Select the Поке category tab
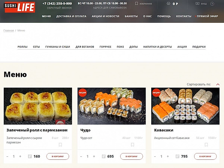Screen dimensions: 224x168 point(120,47)
